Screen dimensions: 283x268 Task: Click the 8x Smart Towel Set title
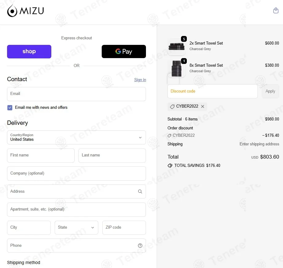click(x=206, y=65)
